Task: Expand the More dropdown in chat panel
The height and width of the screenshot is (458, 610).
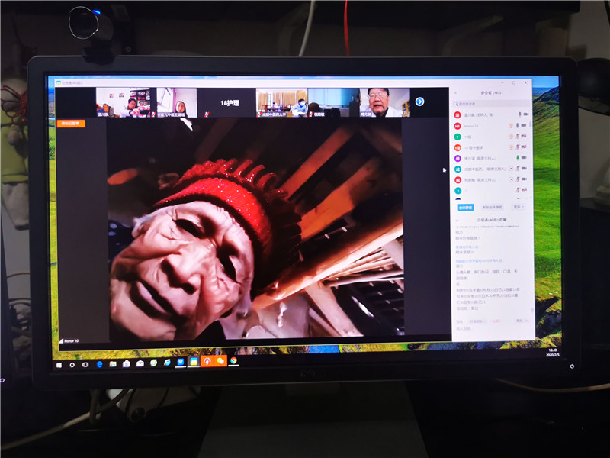Action: click(x=521, y=321)
